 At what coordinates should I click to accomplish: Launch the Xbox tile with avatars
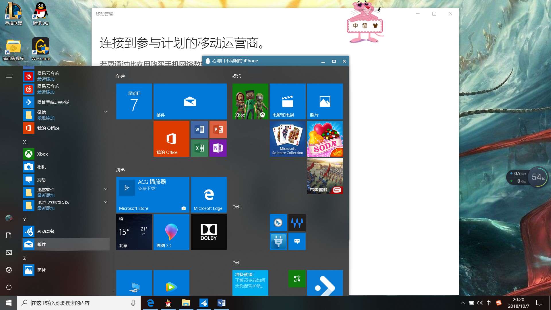point(250,101)
